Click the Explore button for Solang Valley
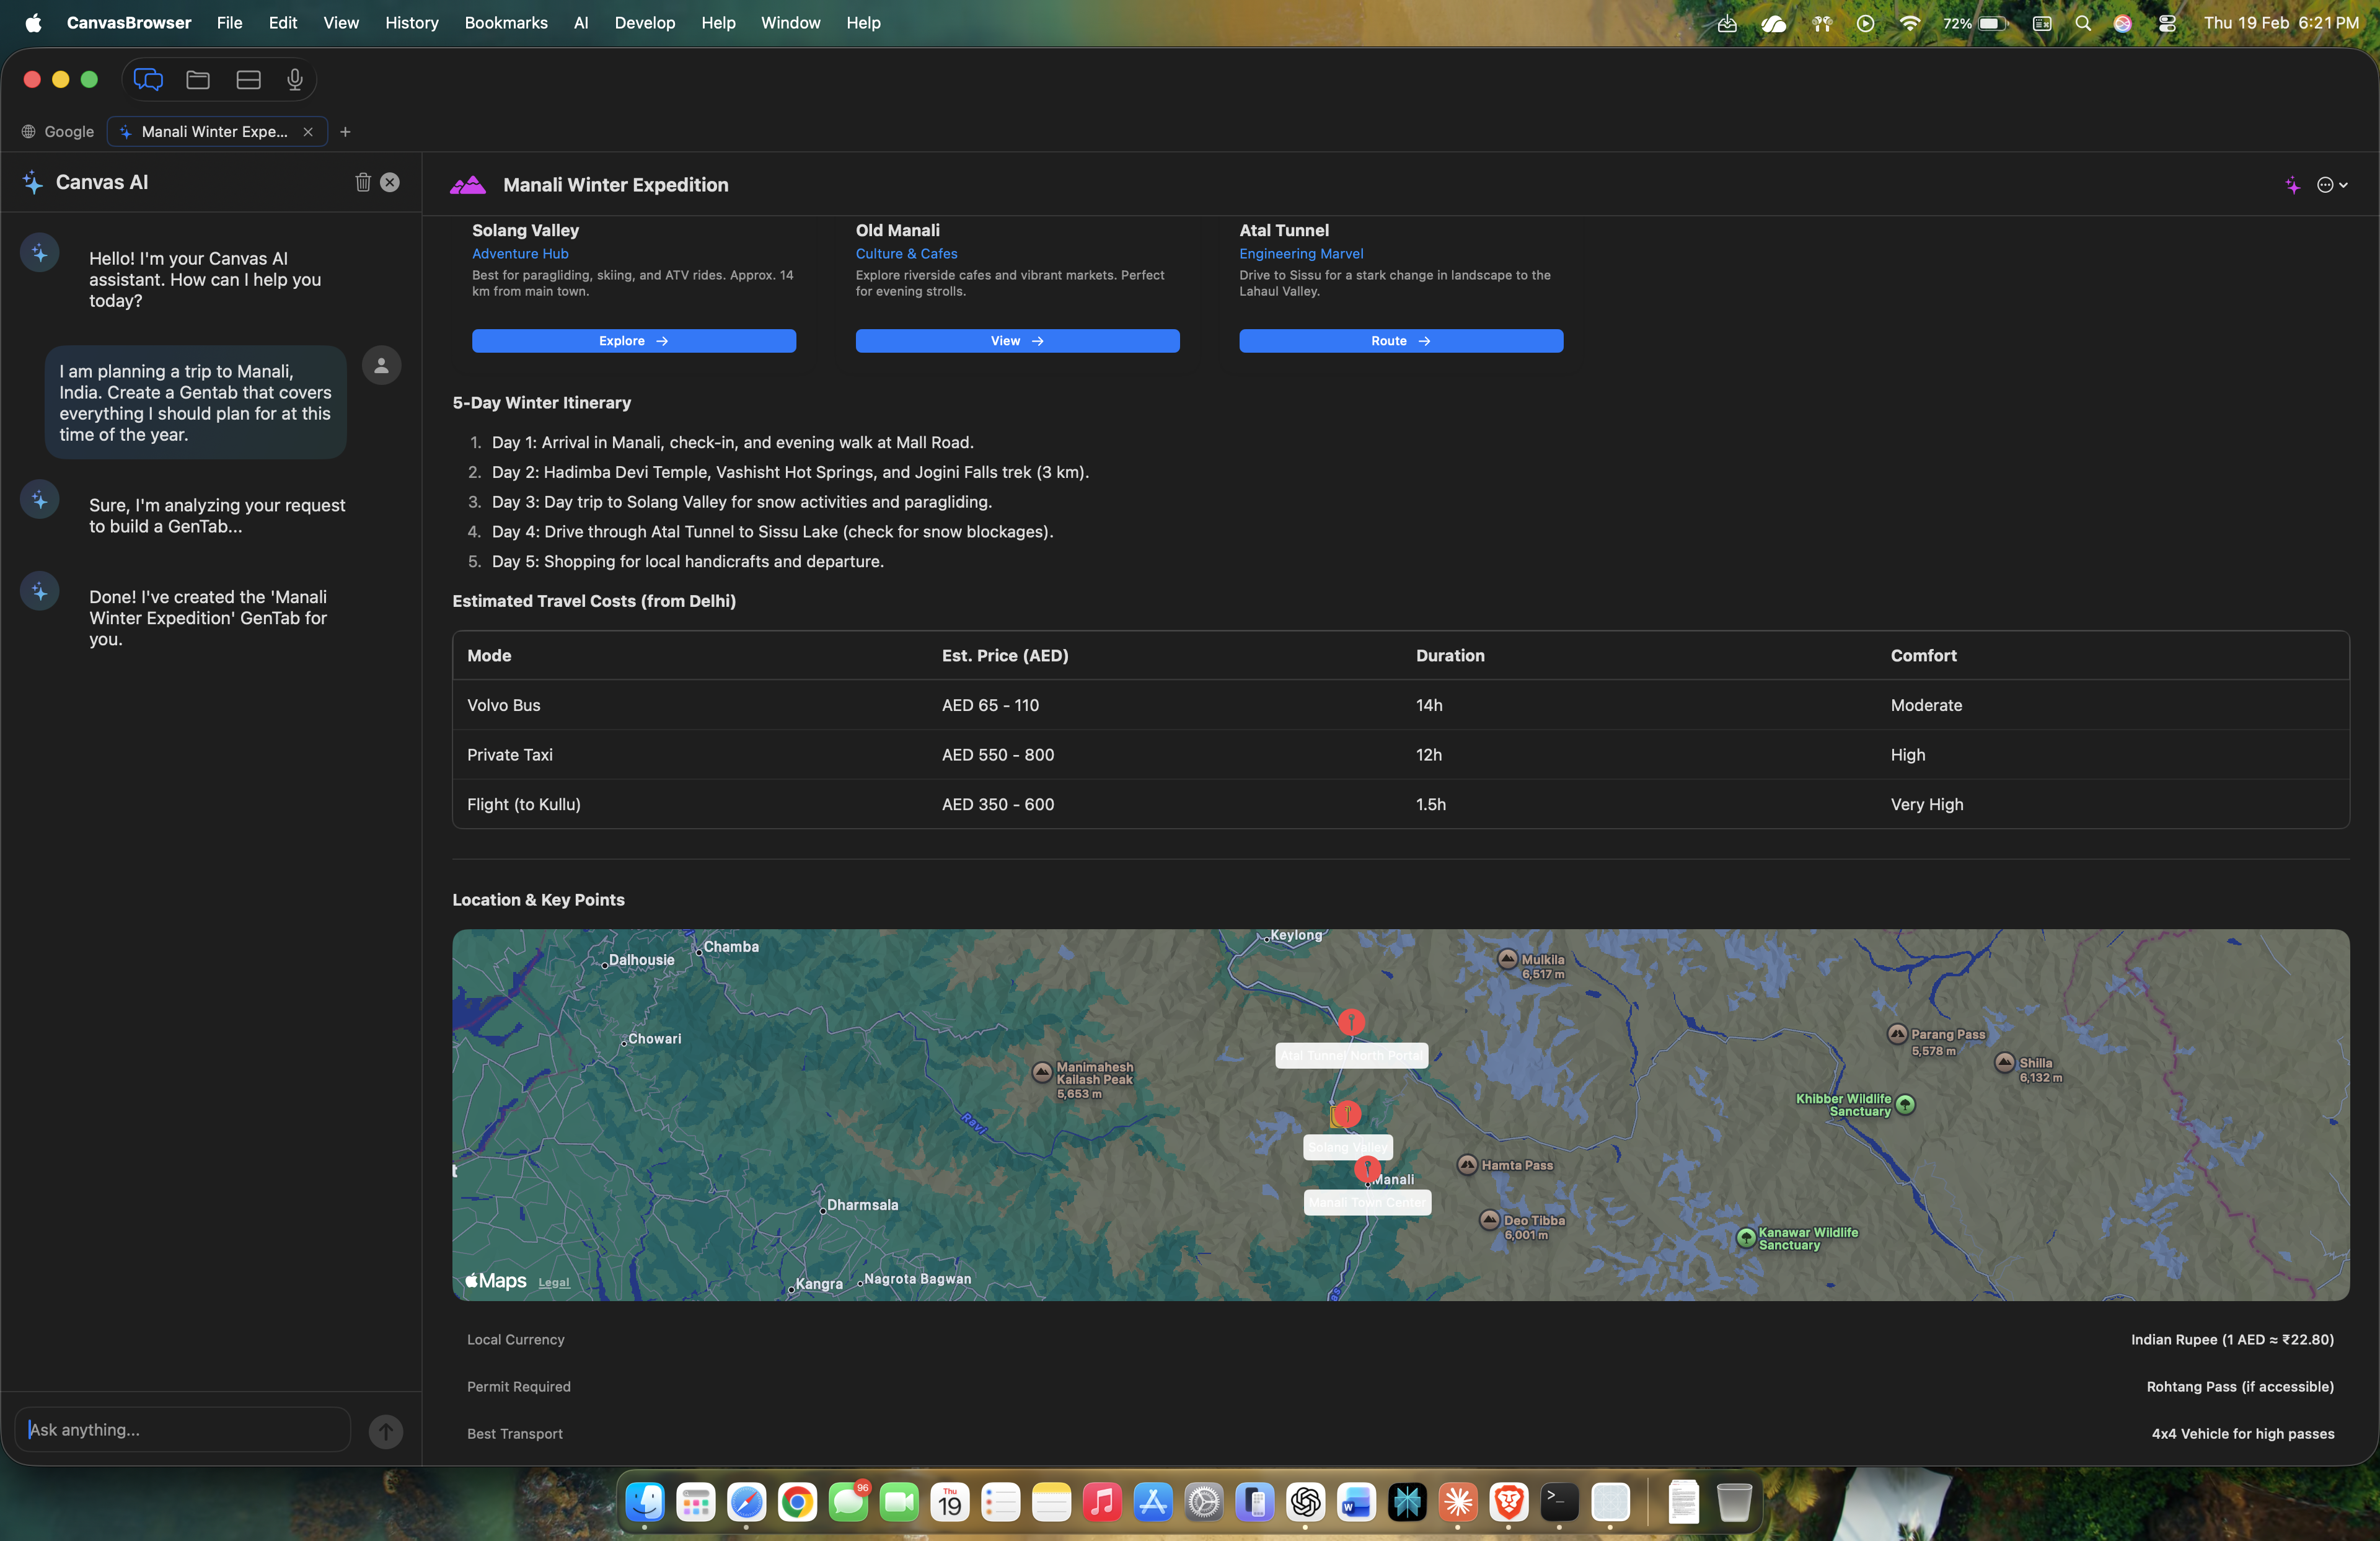 (633, 341)
